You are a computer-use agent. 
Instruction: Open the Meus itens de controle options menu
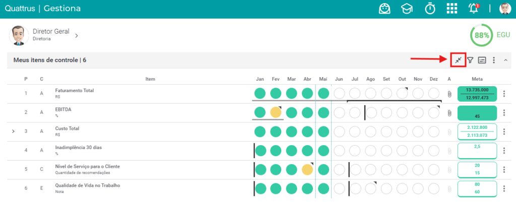click(x=494, y=60)
